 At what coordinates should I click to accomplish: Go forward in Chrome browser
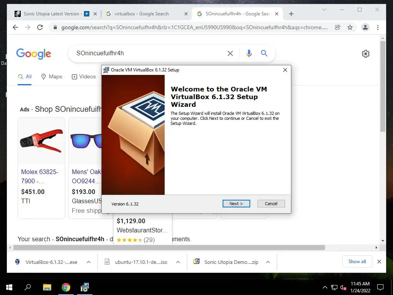(28, 27)
